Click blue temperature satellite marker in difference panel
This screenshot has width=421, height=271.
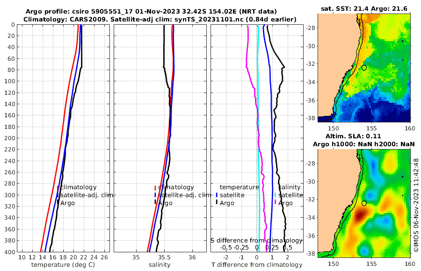pyautogui.click(x=217, y=195)
